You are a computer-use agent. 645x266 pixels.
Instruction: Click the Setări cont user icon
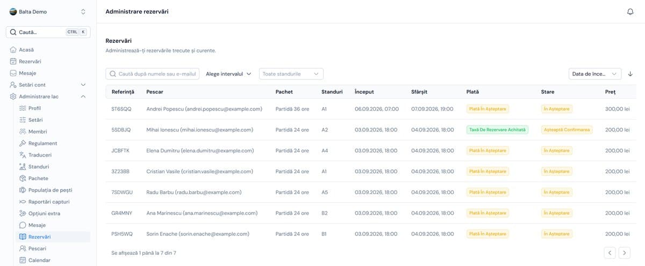[x=13, y=85]
